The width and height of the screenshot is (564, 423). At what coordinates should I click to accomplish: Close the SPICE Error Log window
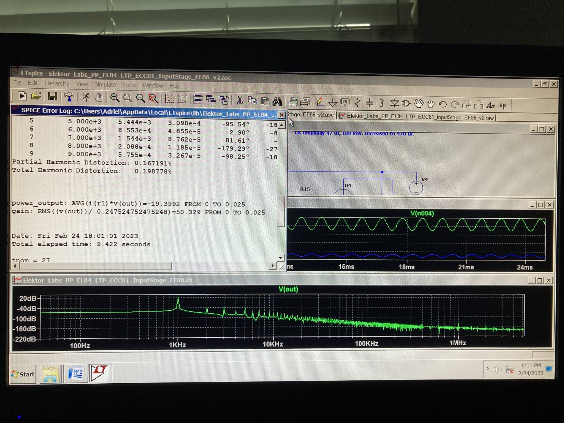click(281, 115)
